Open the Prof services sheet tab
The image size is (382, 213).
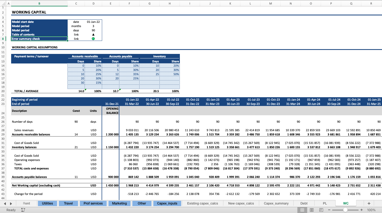click(93, 203)
